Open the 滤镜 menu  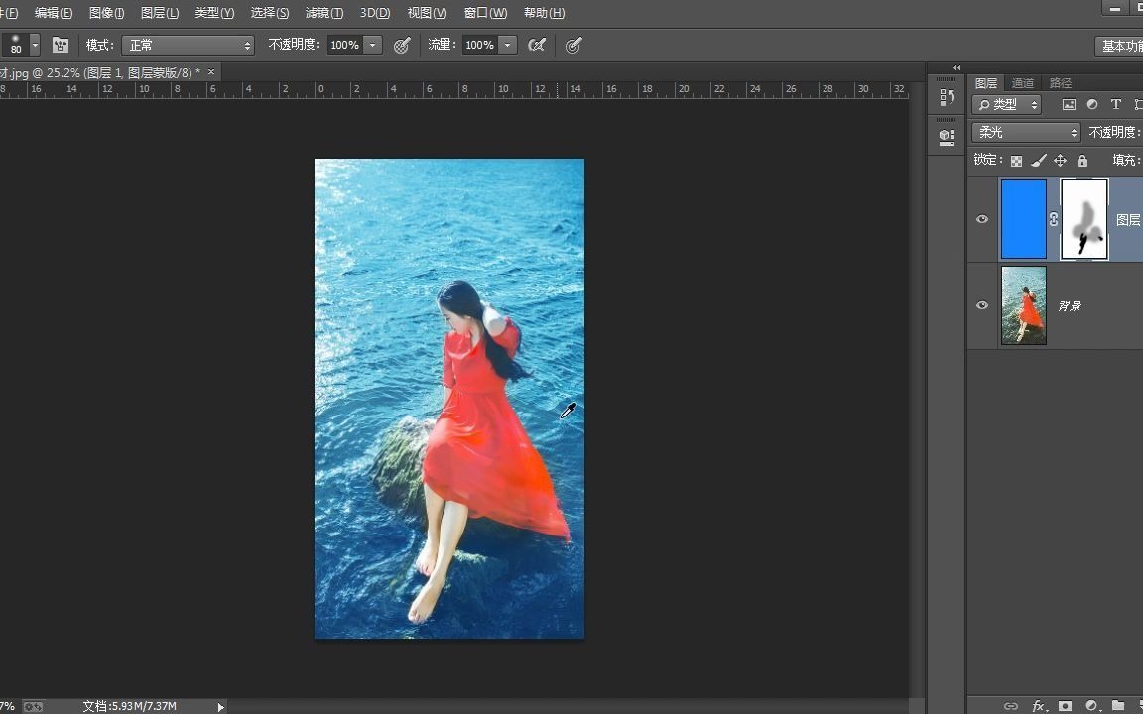click(322, 12)
